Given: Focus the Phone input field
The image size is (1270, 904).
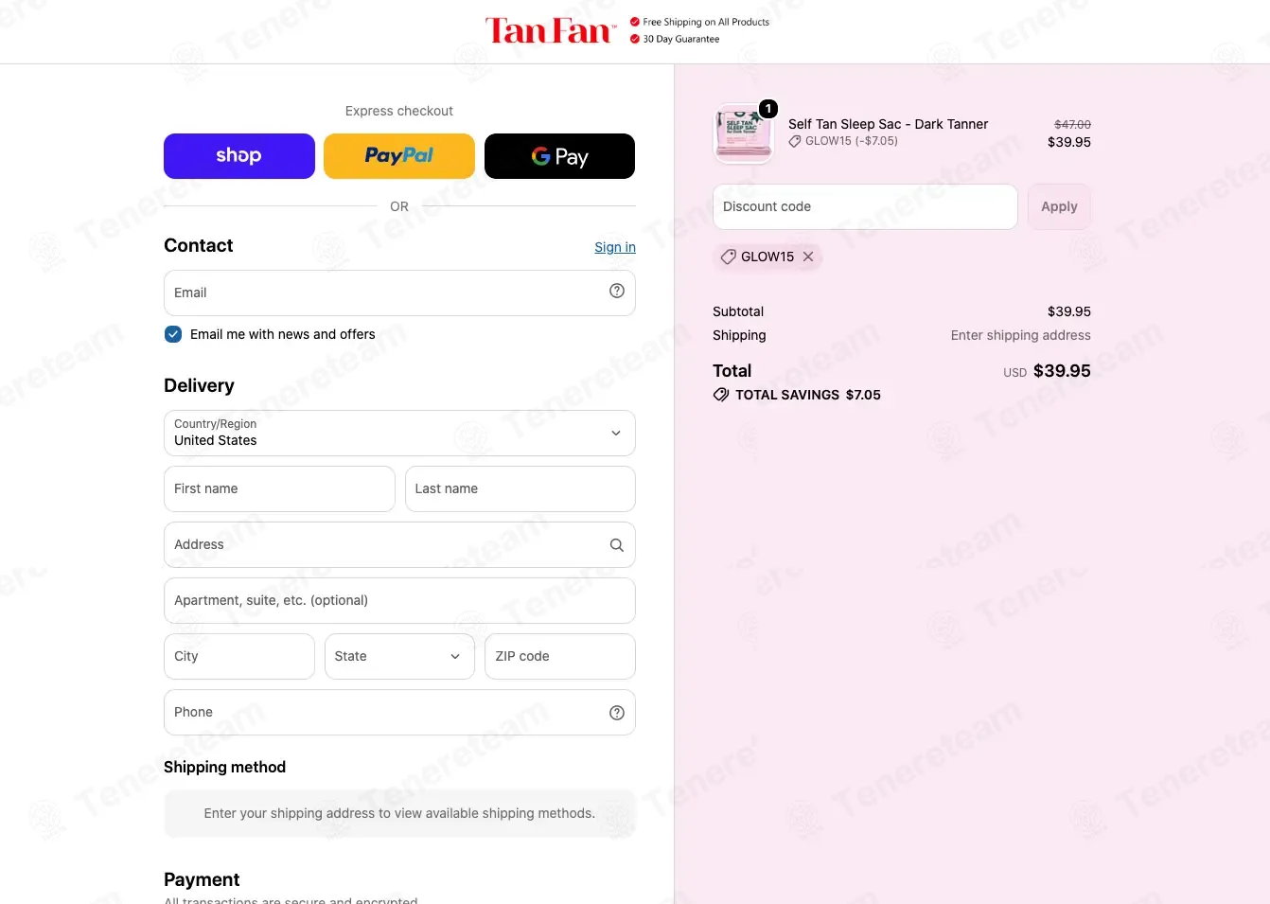Looking at the screenshot, I should coord(399,712).
